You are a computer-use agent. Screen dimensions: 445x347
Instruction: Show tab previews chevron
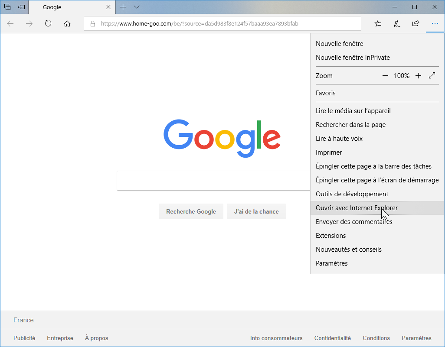(137, 7)
